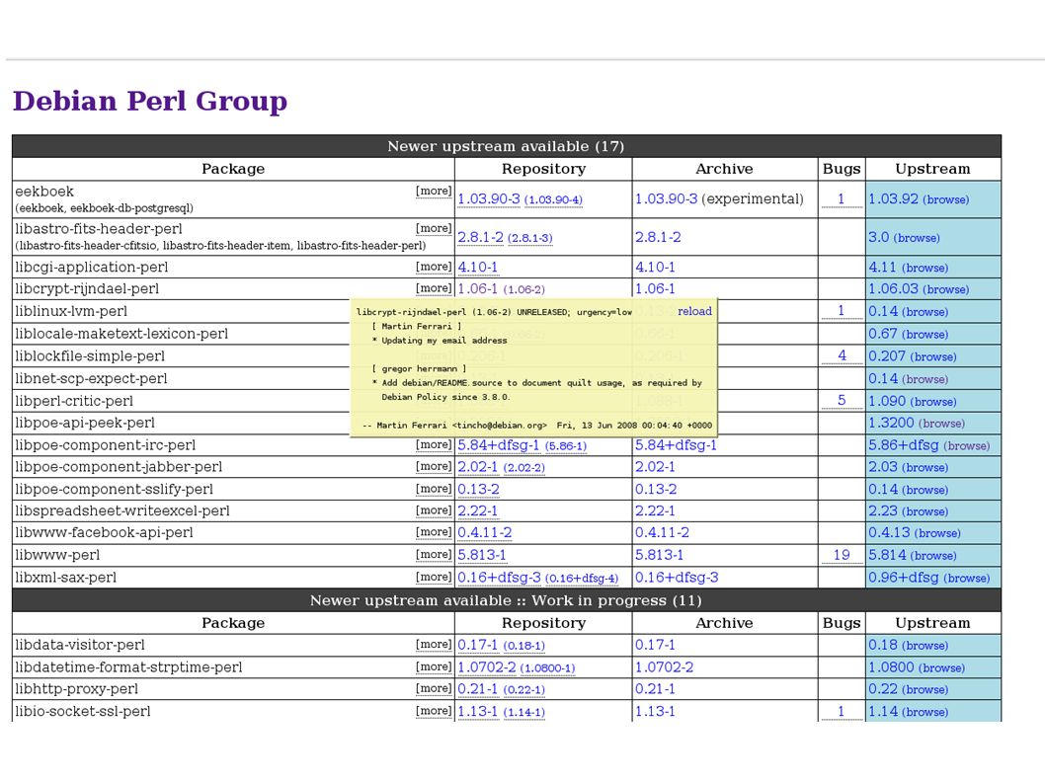Open libspreadsheet-writeexcel-perl upstream 2.23
This screenshot has width=1045, height=783.
pos(883,511)
